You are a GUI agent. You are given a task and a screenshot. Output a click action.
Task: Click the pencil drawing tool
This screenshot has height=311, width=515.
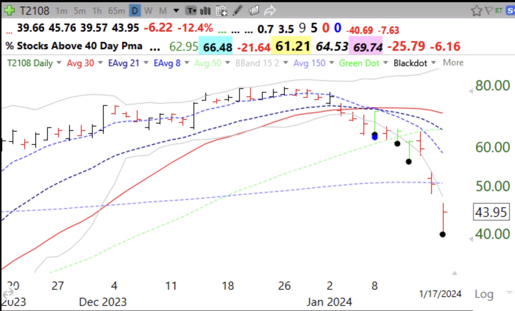coord(237,10)
